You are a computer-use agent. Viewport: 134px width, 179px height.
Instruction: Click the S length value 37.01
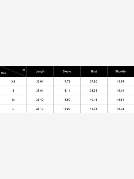(40, 91)
